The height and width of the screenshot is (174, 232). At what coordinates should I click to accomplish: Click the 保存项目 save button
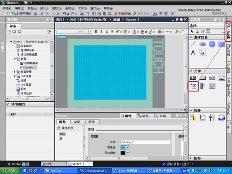point(23,13)
